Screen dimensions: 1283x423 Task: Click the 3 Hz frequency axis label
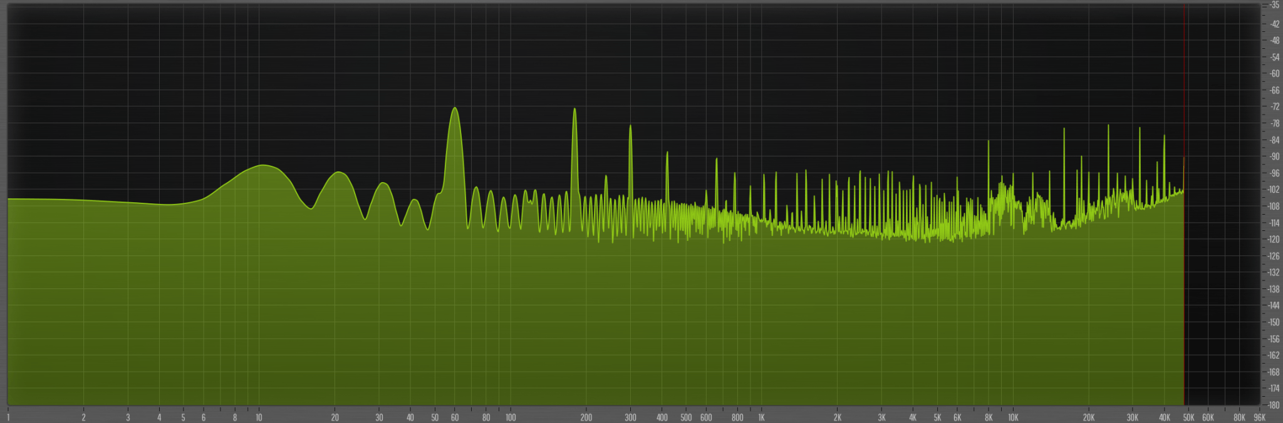(128, 417)
